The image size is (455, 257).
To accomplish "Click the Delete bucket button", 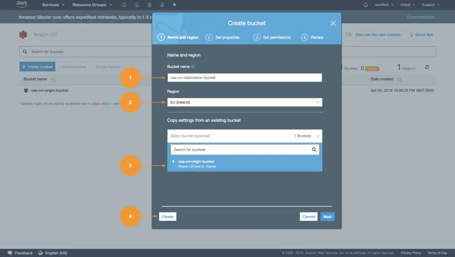I will tap(74, 67).
